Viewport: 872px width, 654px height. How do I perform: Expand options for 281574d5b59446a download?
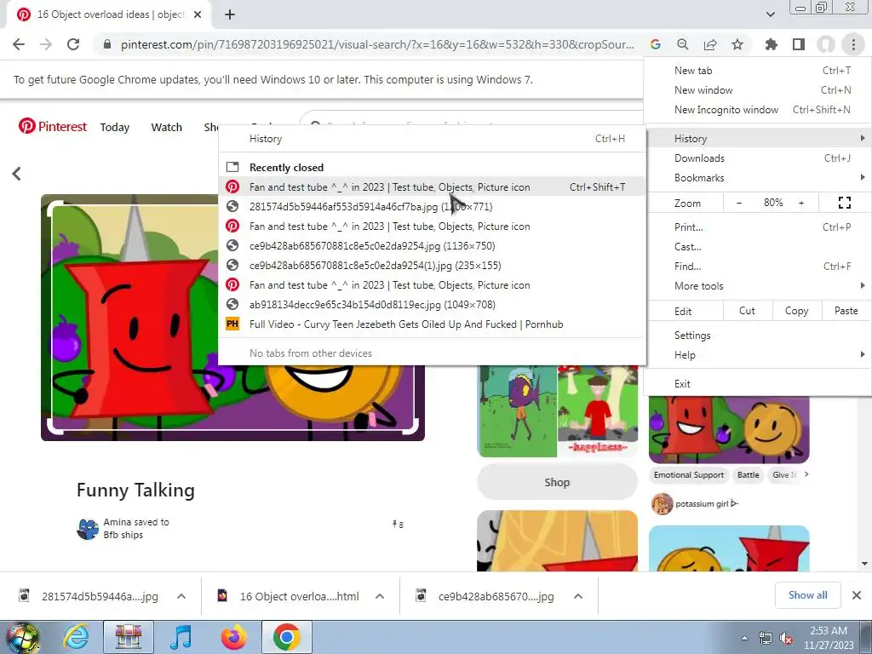pyautogui.click(x=181, y=596)
